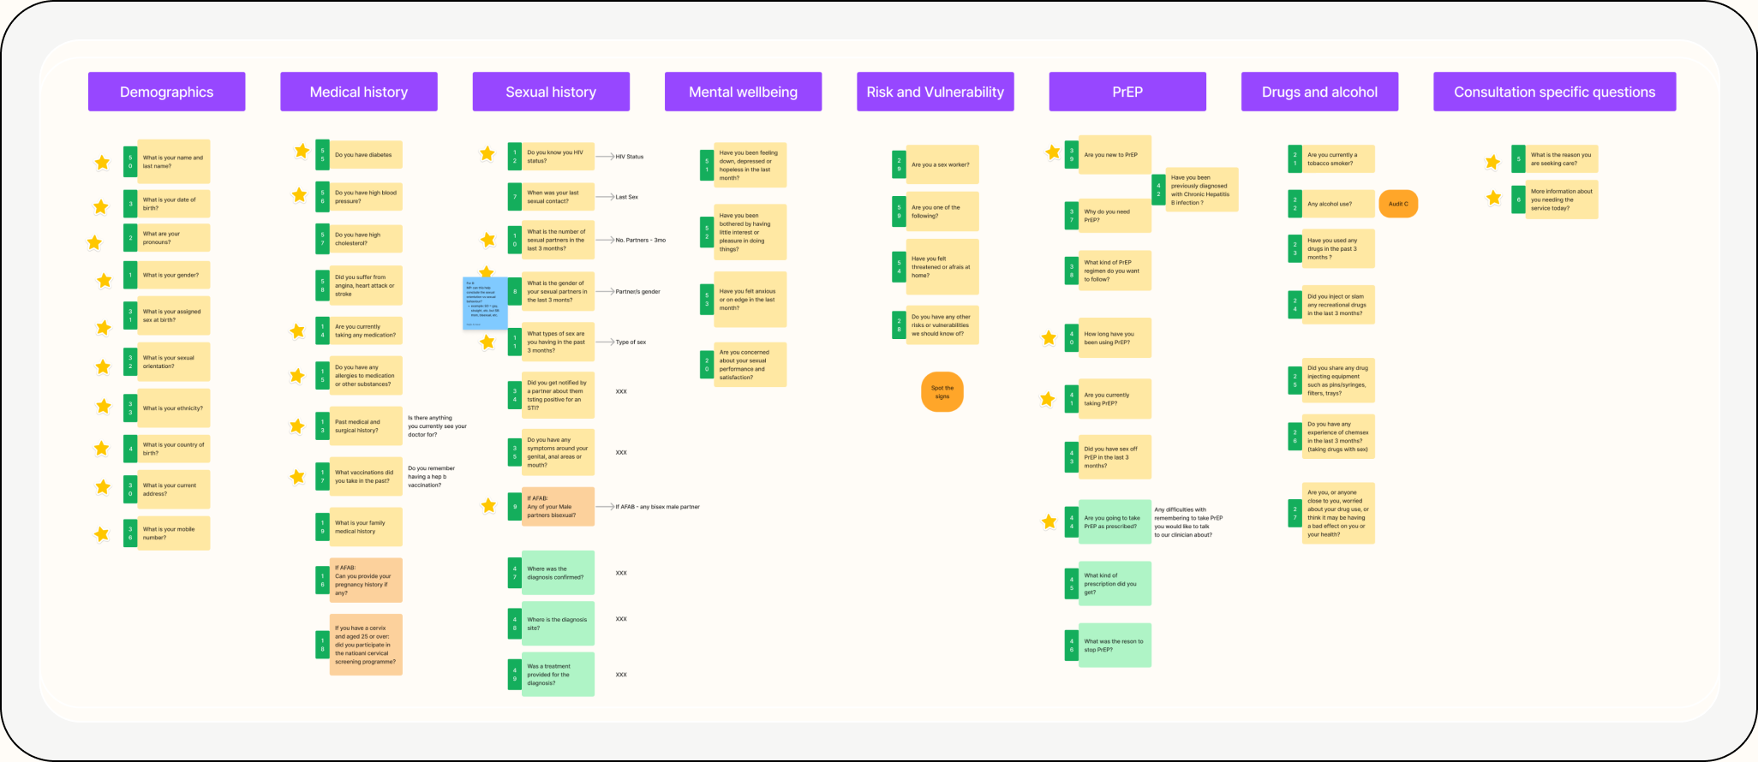The height and width of the screenshot is (762, 1758).
Task: Click the star beside "More information about you needing the service today?"
Action: [x=1493, y=198]
